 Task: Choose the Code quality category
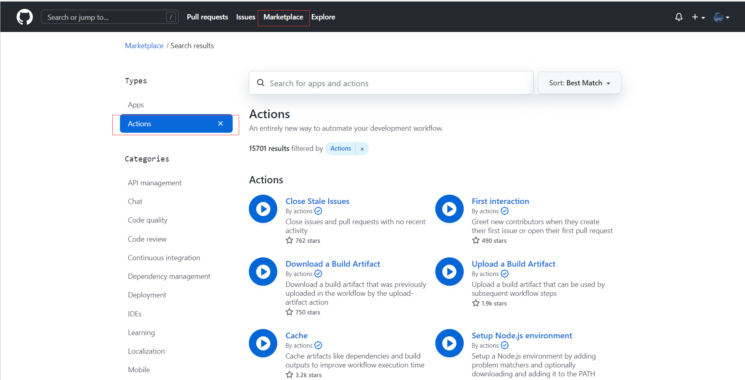[x=148, y=220]
